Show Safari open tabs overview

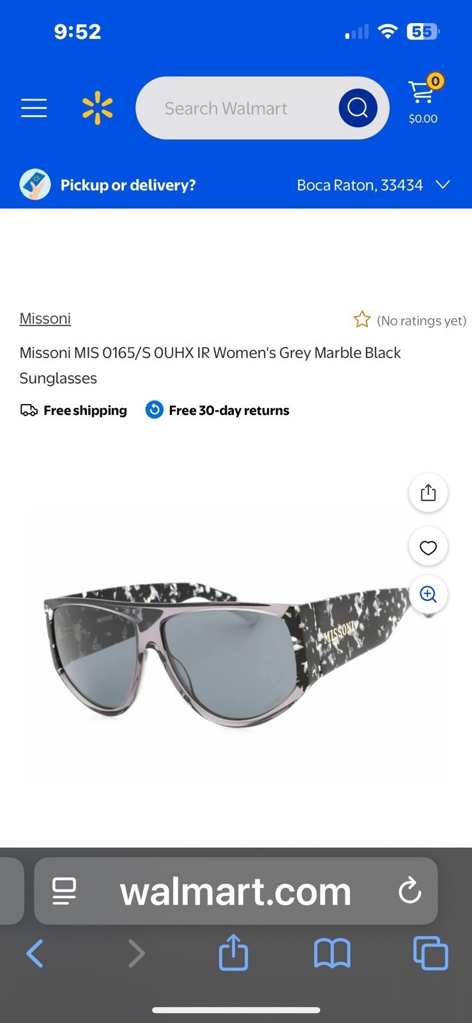430,953
